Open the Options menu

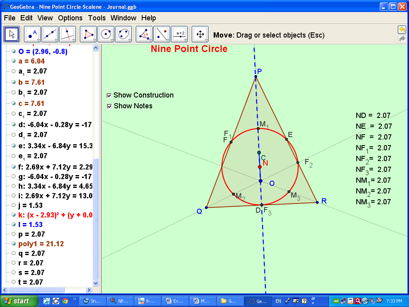click(x=70, y=18)
